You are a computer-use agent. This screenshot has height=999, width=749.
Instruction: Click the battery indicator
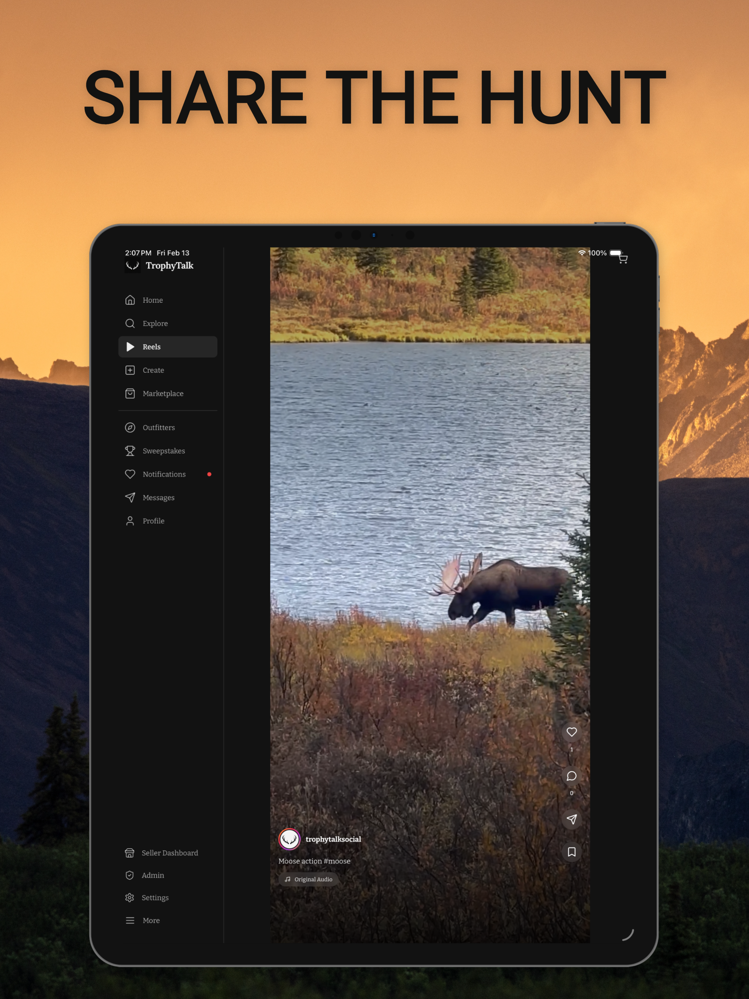click(616, 253)
